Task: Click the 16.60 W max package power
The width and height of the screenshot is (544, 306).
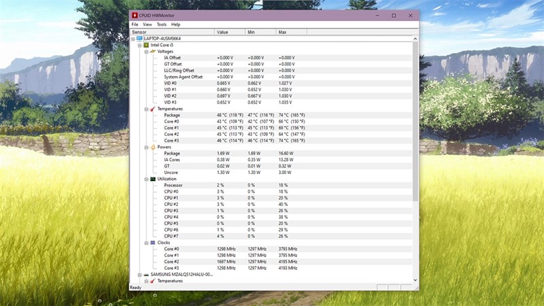Action: pos(286,154)
